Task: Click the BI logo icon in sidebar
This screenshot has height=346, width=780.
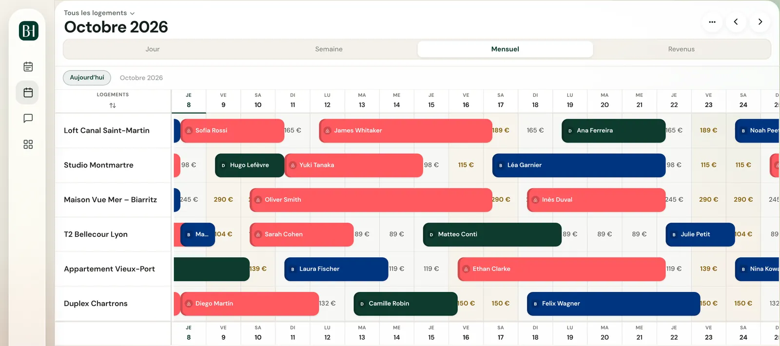Action: point(29,31)
